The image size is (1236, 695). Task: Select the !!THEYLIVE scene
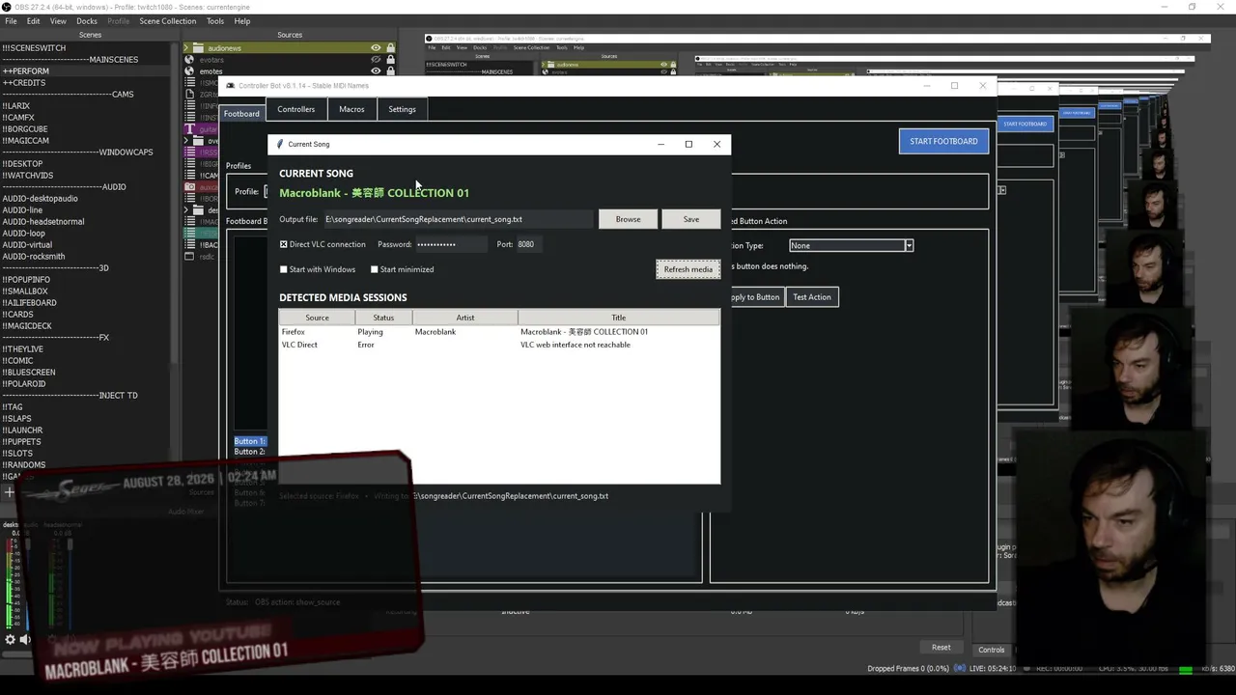[x=87, y=349]
